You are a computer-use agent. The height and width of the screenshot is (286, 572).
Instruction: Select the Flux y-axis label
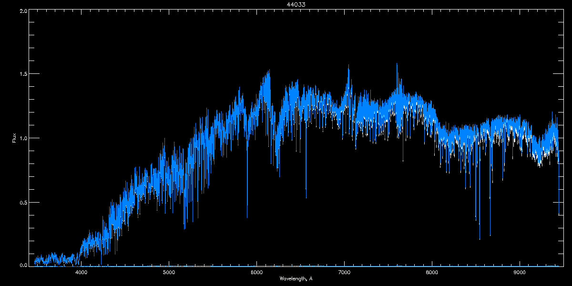click(14, 138)
